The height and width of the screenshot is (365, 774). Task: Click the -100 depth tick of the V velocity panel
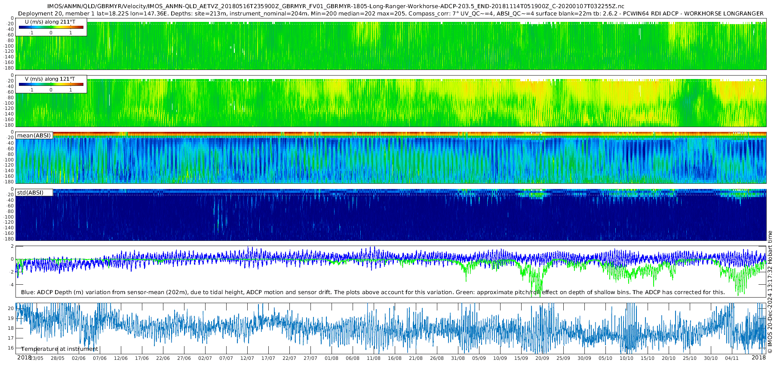pyautogui.click(x=9, y=103)
